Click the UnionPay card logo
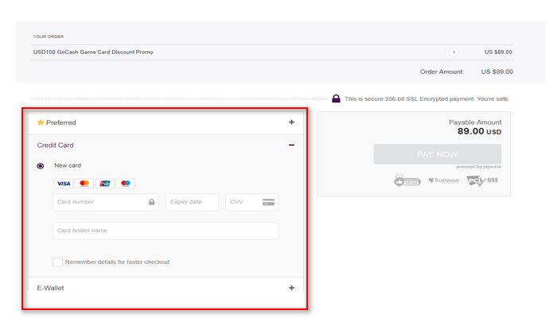The width and height of the screenshot is (557, 318). [104, 184]
